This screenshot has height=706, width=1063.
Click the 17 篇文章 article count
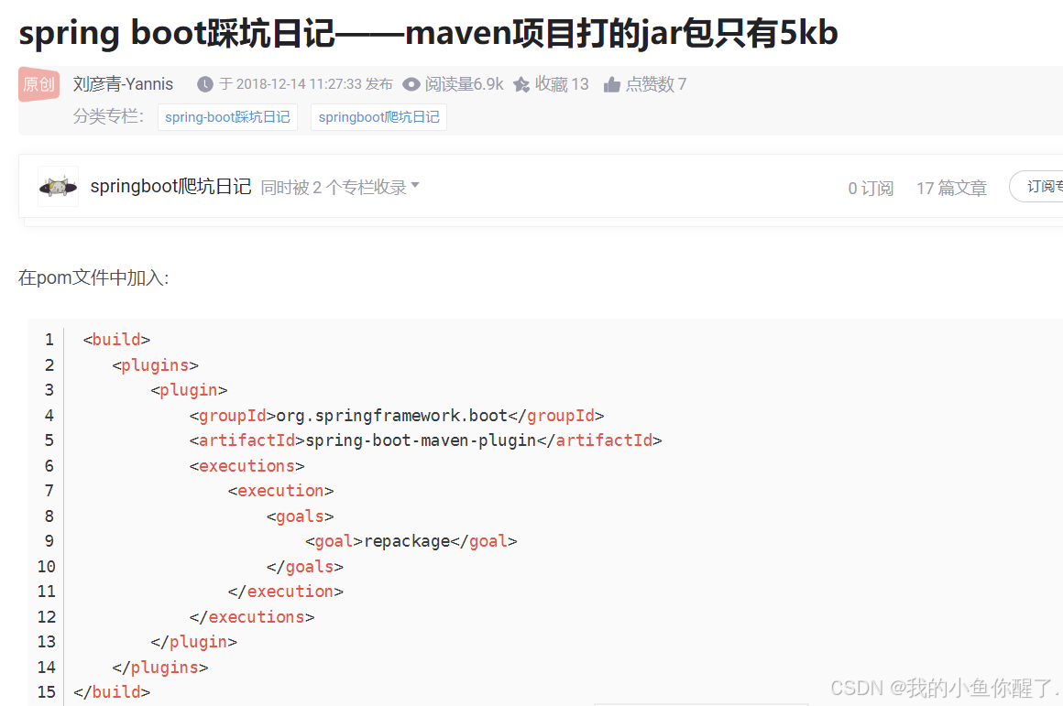(951, 188)
